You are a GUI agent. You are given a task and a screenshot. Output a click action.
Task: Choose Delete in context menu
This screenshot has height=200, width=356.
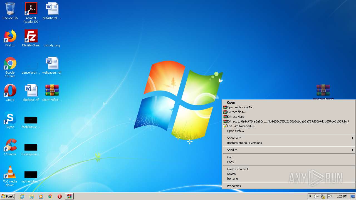(x=289, y=174)
